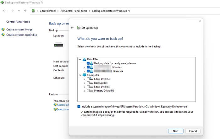Click the Local Disk (E:) drive icon
Viewport: 220px width, 139px height.
(91, 87)
